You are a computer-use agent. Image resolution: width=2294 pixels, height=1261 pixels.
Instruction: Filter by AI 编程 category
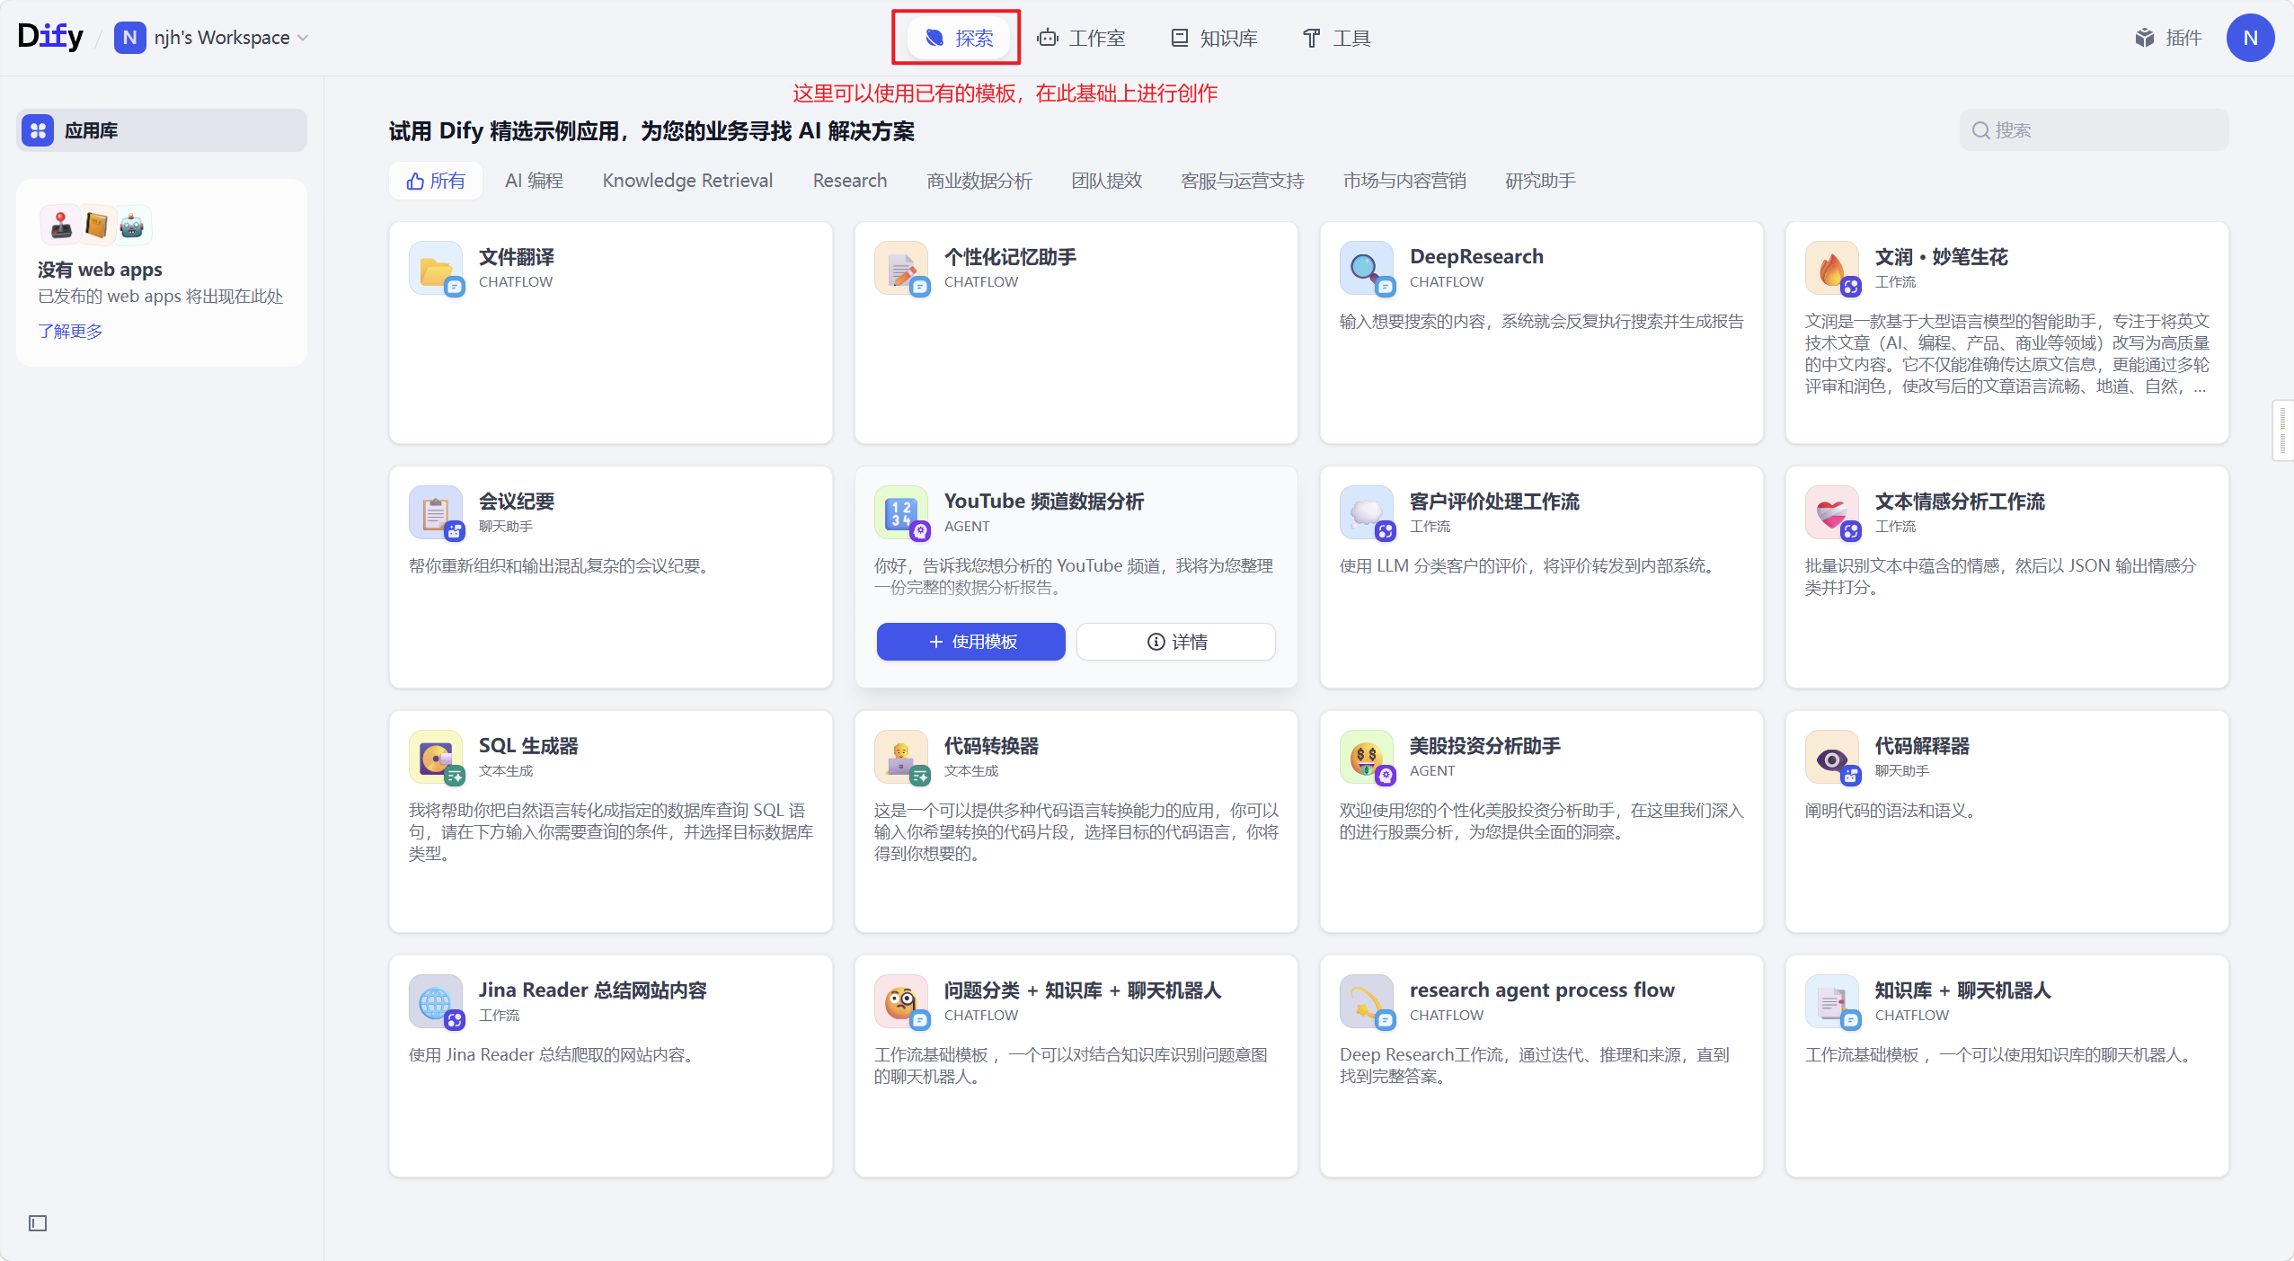point(534,181)
